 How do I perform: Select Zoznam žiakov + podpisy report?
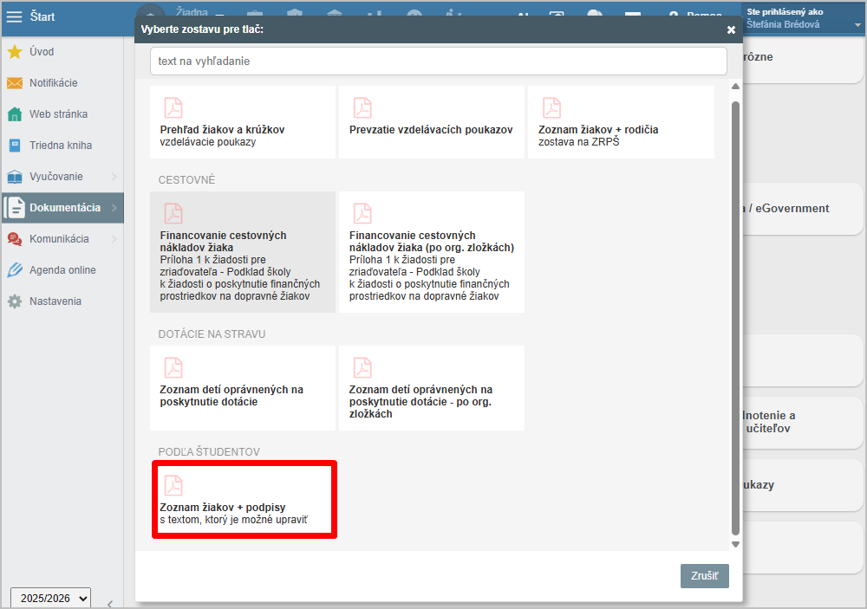click(244, 501)
